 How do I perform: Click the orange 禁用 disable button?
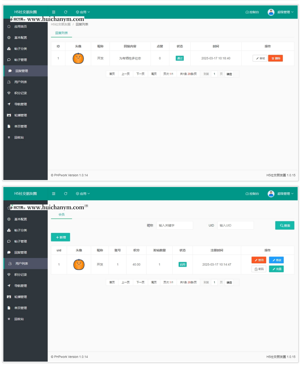pyautogui.click(x=259, y=260)
